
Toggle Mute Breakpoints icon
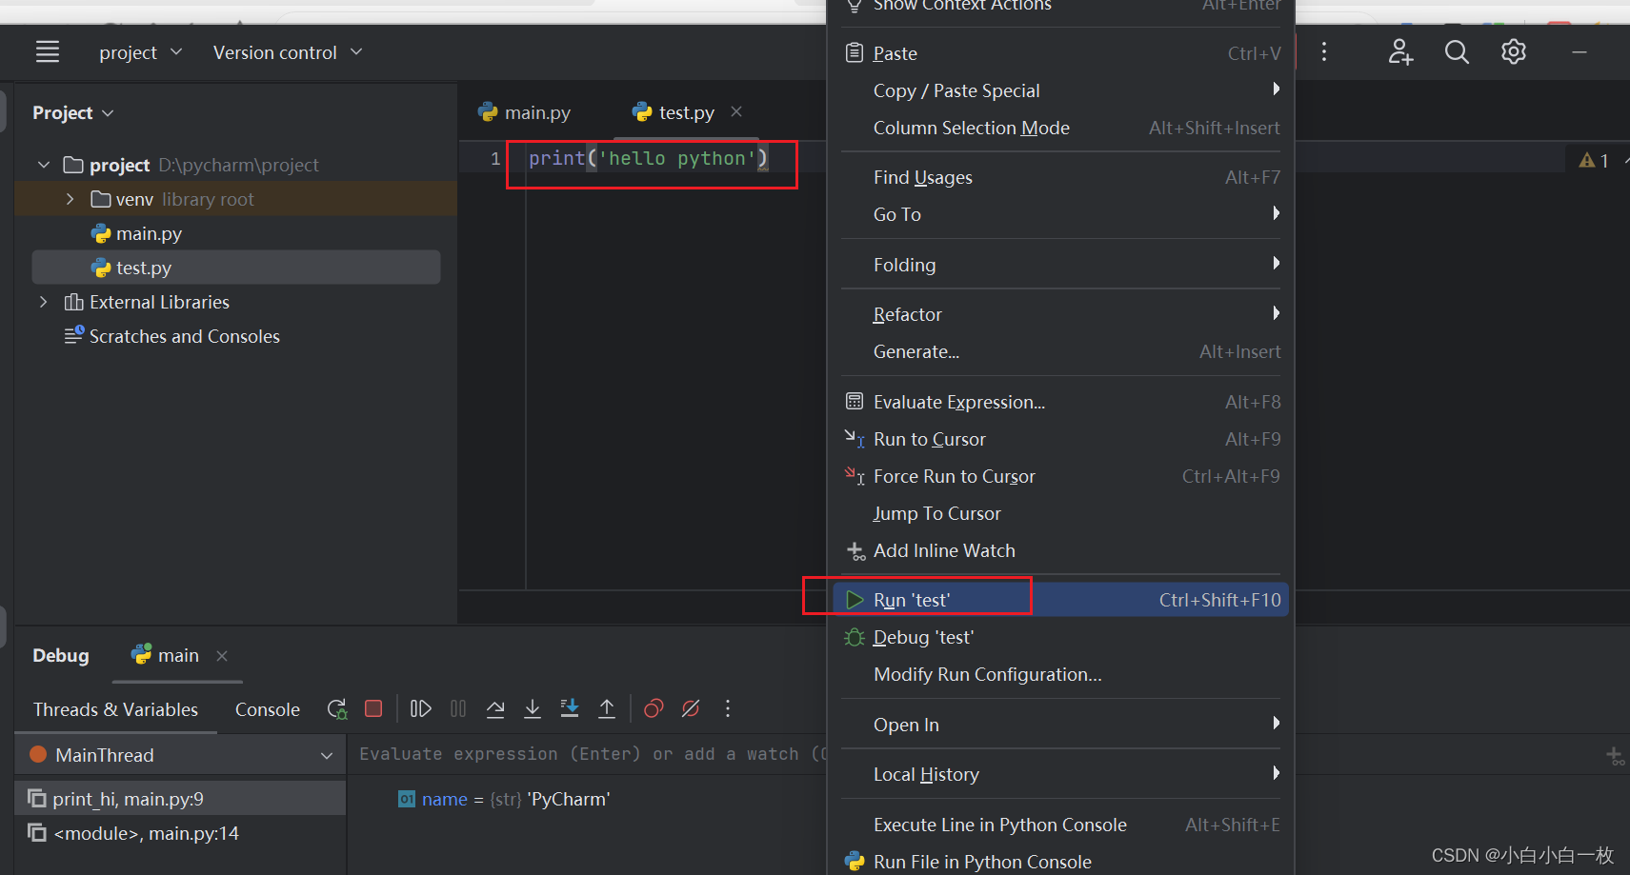point(691,708)
